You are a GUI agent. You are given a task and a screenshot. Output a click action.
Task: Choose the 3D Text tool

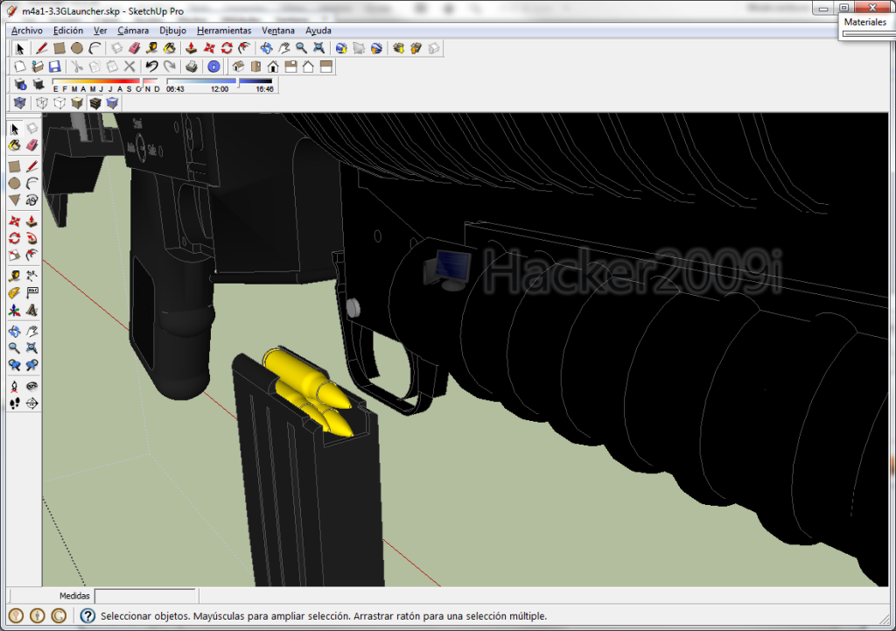point(32,311)
